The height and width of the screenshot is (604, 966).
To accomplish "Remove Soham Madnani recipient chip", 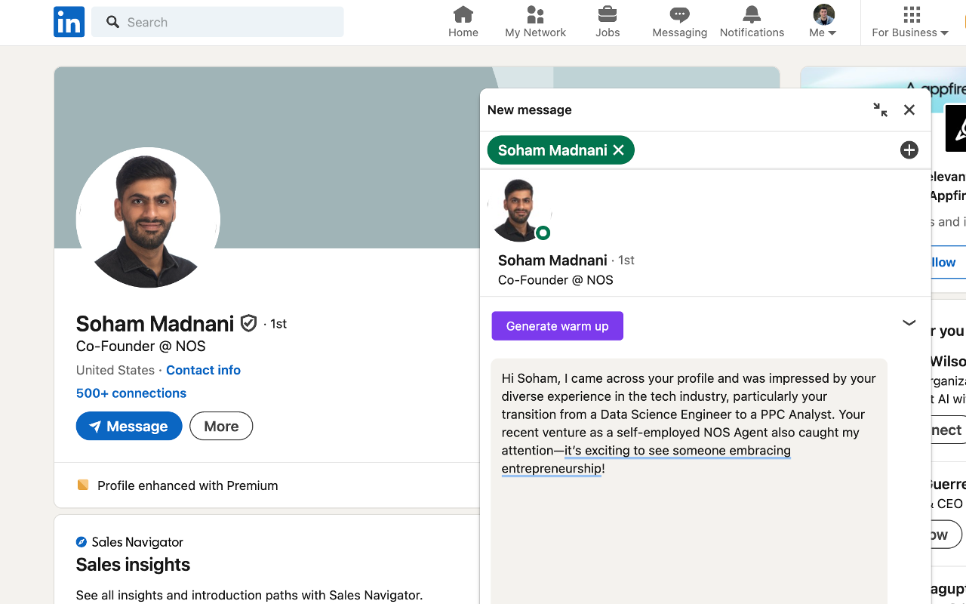I will (619, 150).
